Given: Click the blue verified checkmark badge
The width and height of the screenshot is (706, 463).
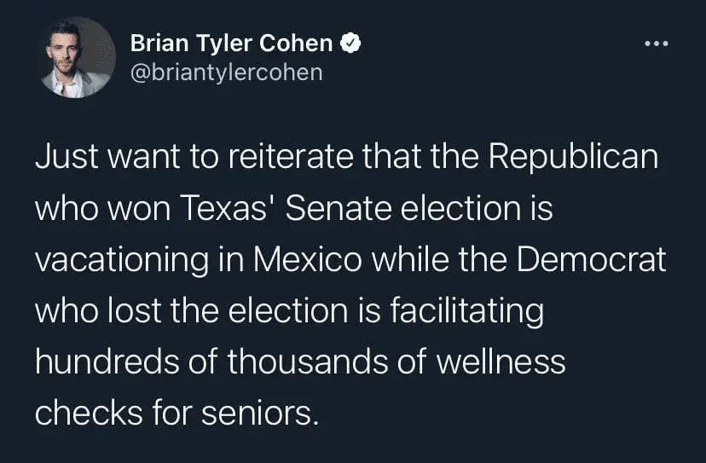Looking at the screenshot, I should coord(350,43).
